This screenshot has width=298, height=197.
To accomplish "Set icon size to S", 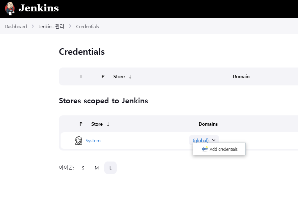I will (x=83, y=168).
